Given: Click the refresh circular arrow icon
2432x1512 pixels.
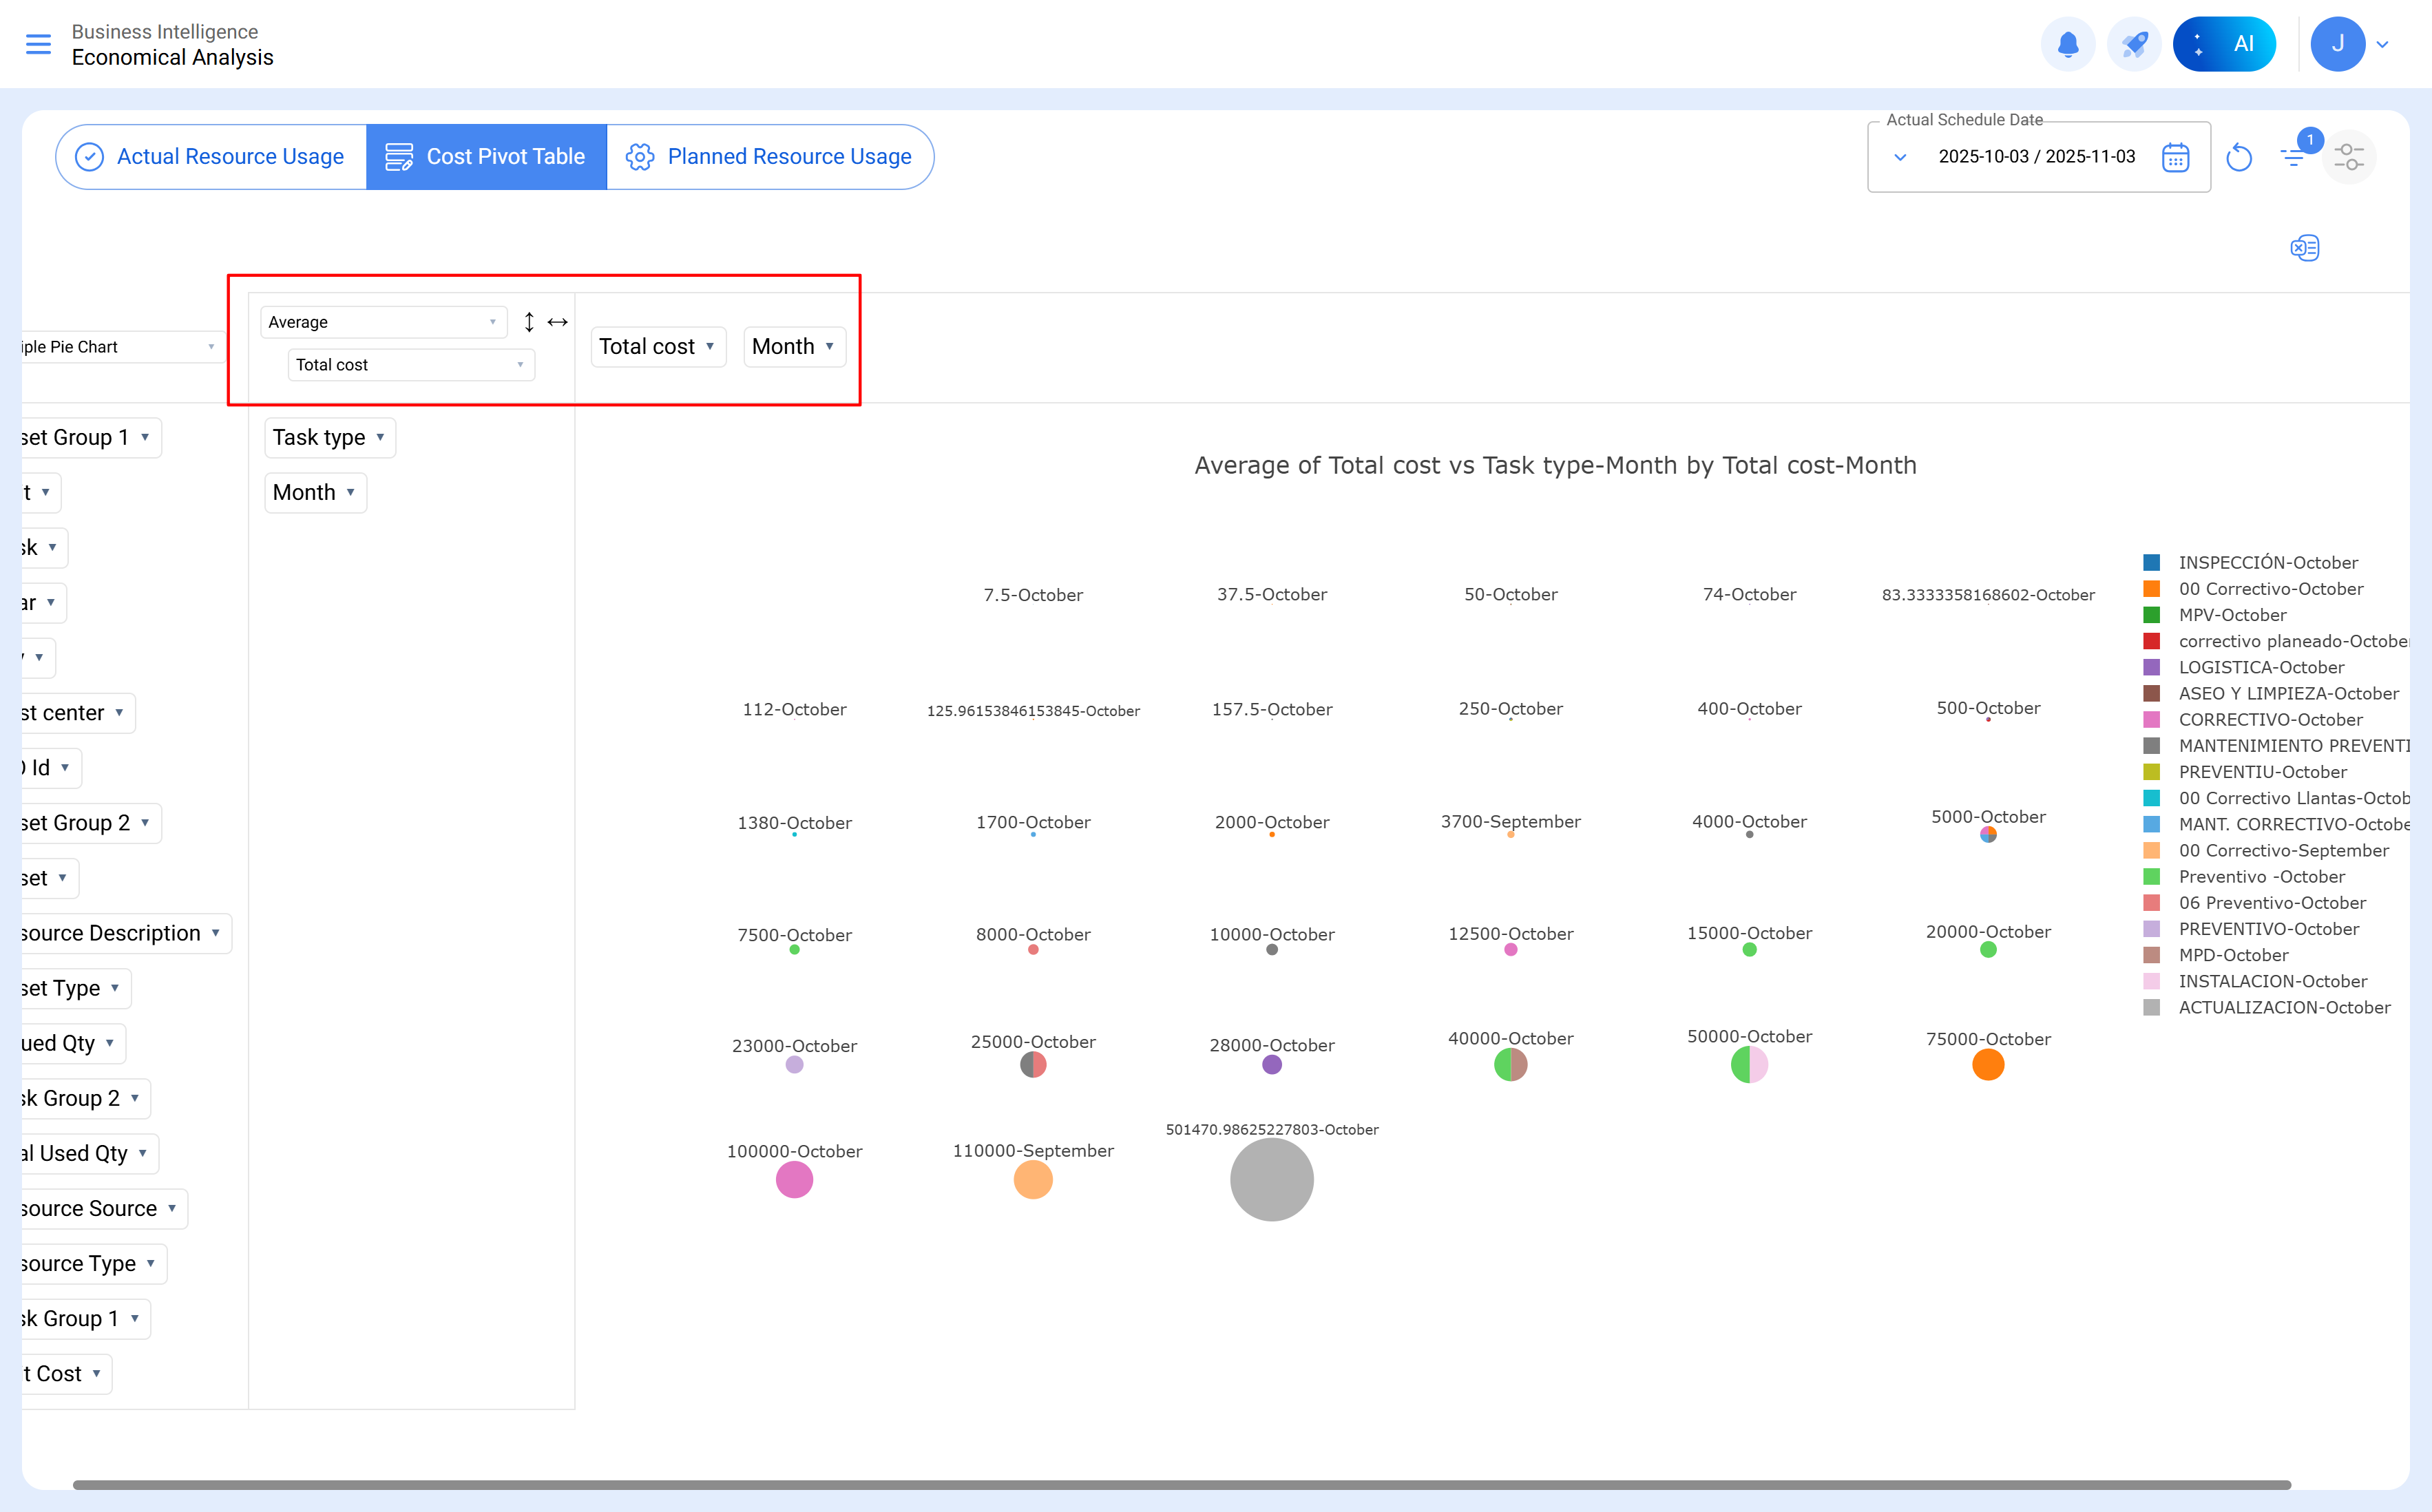Looking at the screenshot, I should pos(2239,157).
